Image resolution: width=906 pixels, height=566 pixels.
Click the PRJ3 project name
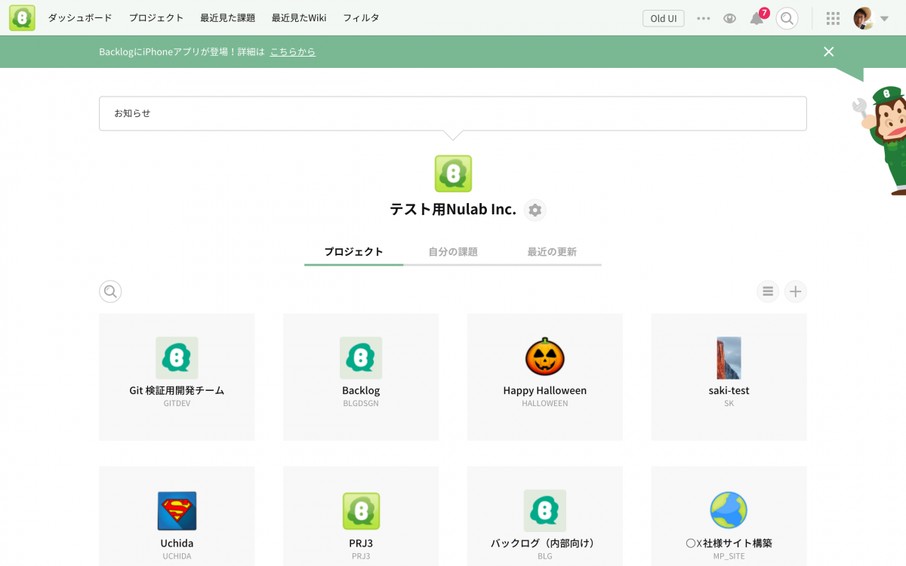click(x=361, y=543)
